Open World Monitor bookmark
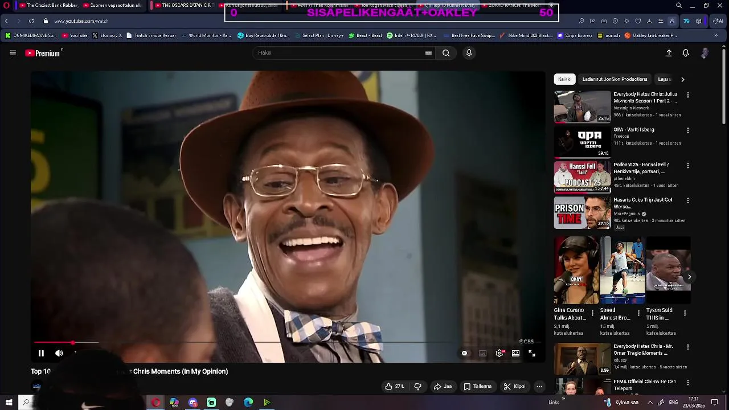This screenshot has width=729, height=410. [206, 35]
